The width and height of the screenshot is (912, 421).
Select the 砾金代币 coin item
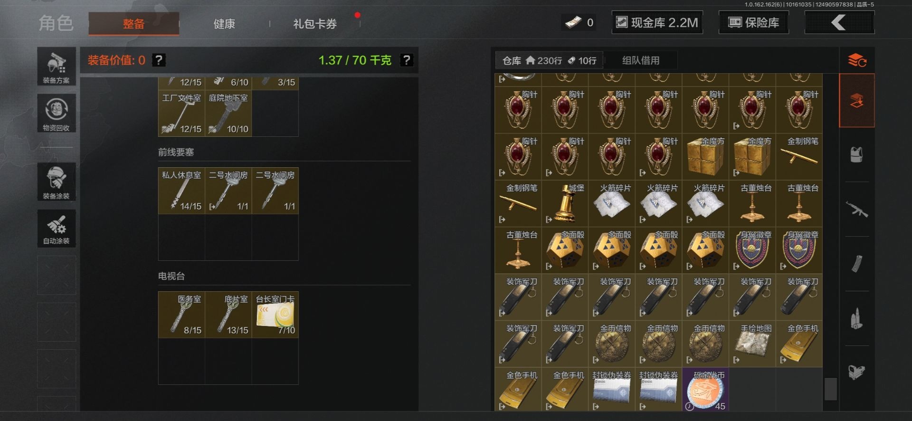705,390
